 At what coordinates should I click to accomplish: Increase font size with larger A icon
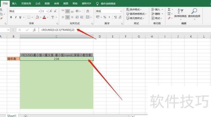tap(51, 11)
